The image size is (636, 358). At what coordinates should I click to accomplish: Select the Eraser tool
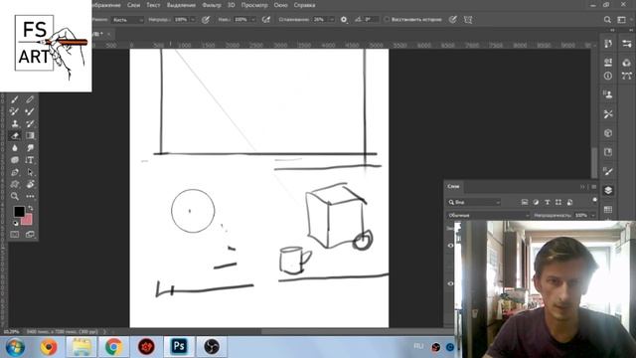pos(15,135)
